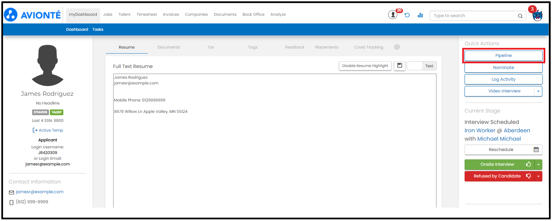The width and height of the screenshot is (552, 221).
Task: Click the Pipeline quick action button
Action: point(503,56)
